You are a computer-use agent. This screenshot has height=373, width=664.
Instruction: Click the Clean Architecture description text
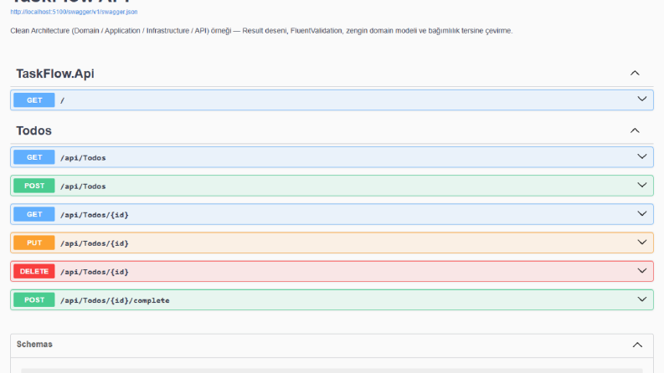coord(261,31)
